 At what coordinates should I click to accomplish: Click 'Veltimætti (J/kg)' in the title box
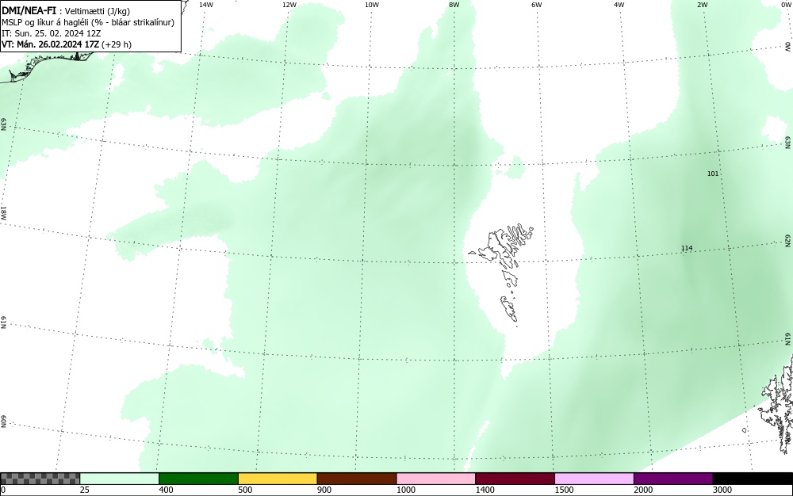tap(98, 11)
